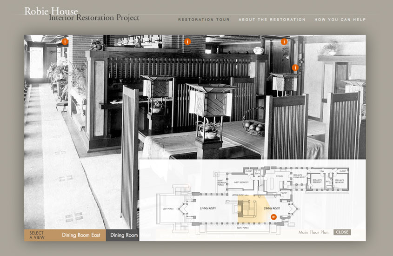The width and height of the screenshot is (393, 256).
Task: Click the Living Room label on floor plan
Action: [x=208, y=208]
